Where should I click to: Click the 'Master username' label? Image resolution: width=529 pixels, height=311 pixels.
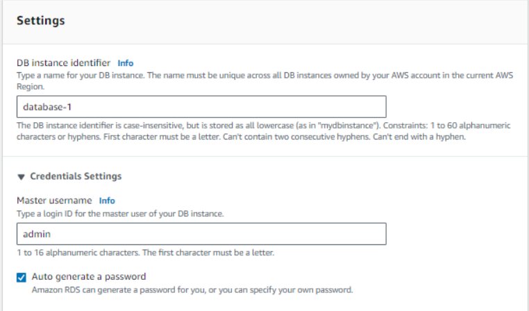click(55, 201)
